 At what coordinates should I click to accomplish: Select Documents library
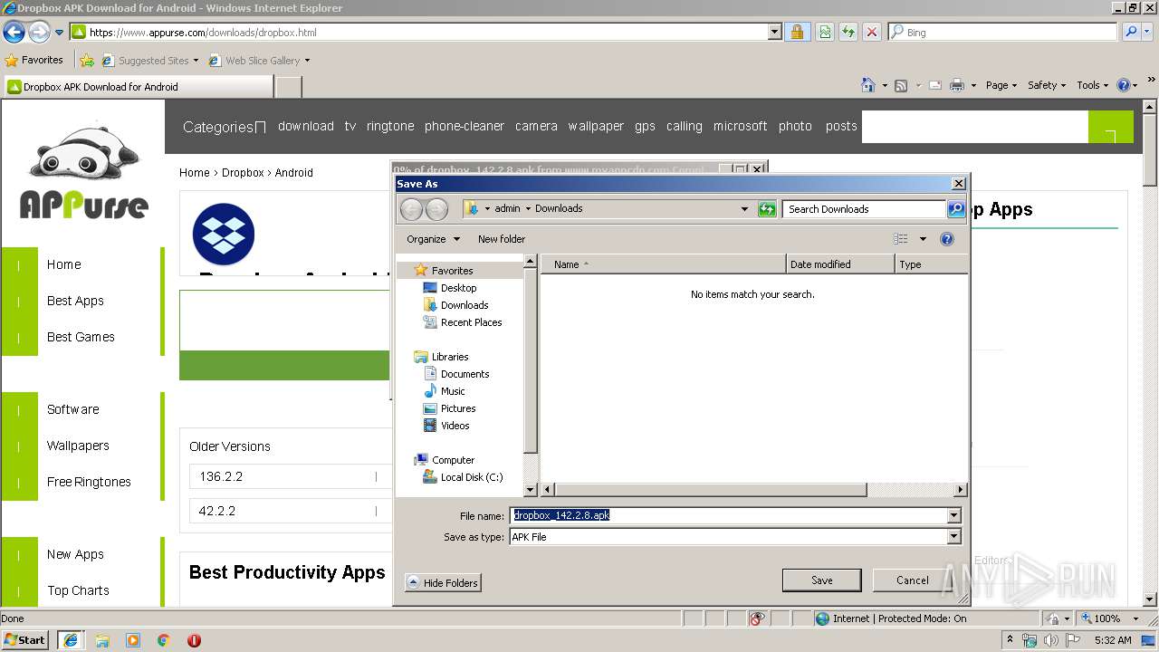tap(465, 374)
